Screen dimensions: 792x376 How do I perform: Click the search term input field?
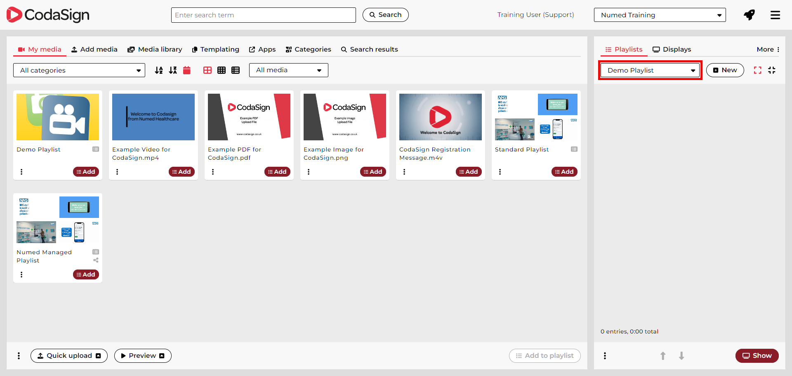click(x=263, y=15)
